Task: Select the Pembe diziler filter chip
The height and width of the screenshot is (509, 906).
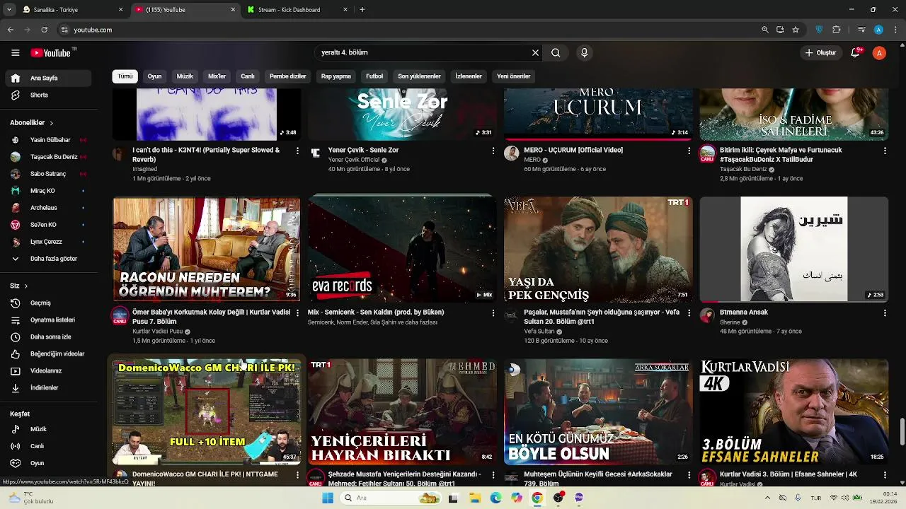Action: point(288,76)
